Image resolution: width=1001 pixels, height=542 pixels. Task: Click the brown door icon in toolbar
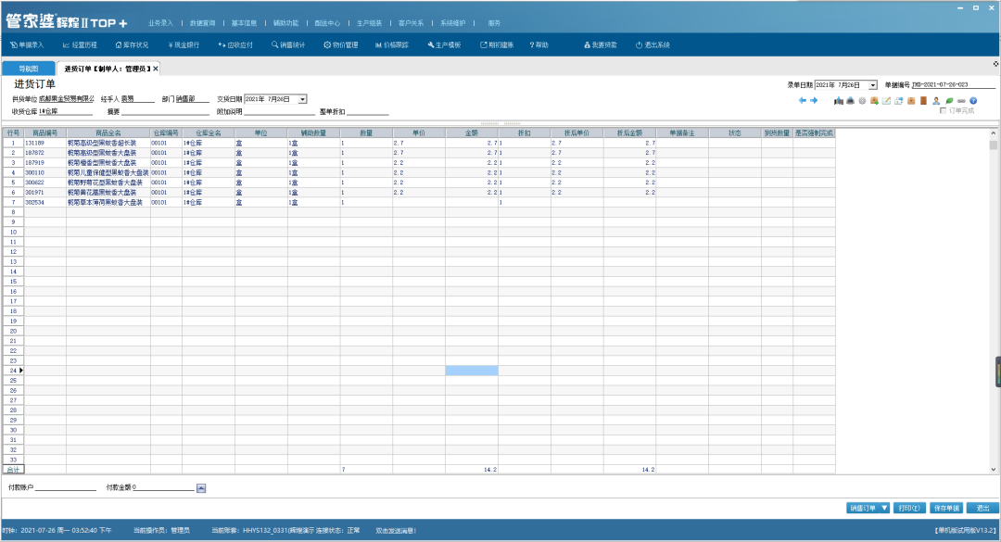click(x=923, y=100)
